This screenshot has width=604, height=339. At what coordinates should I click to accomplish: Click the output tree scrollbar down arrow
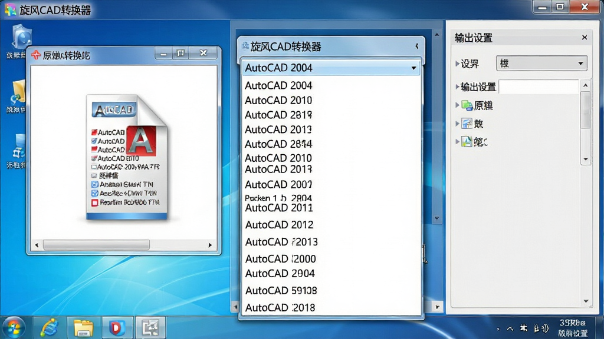586,159
